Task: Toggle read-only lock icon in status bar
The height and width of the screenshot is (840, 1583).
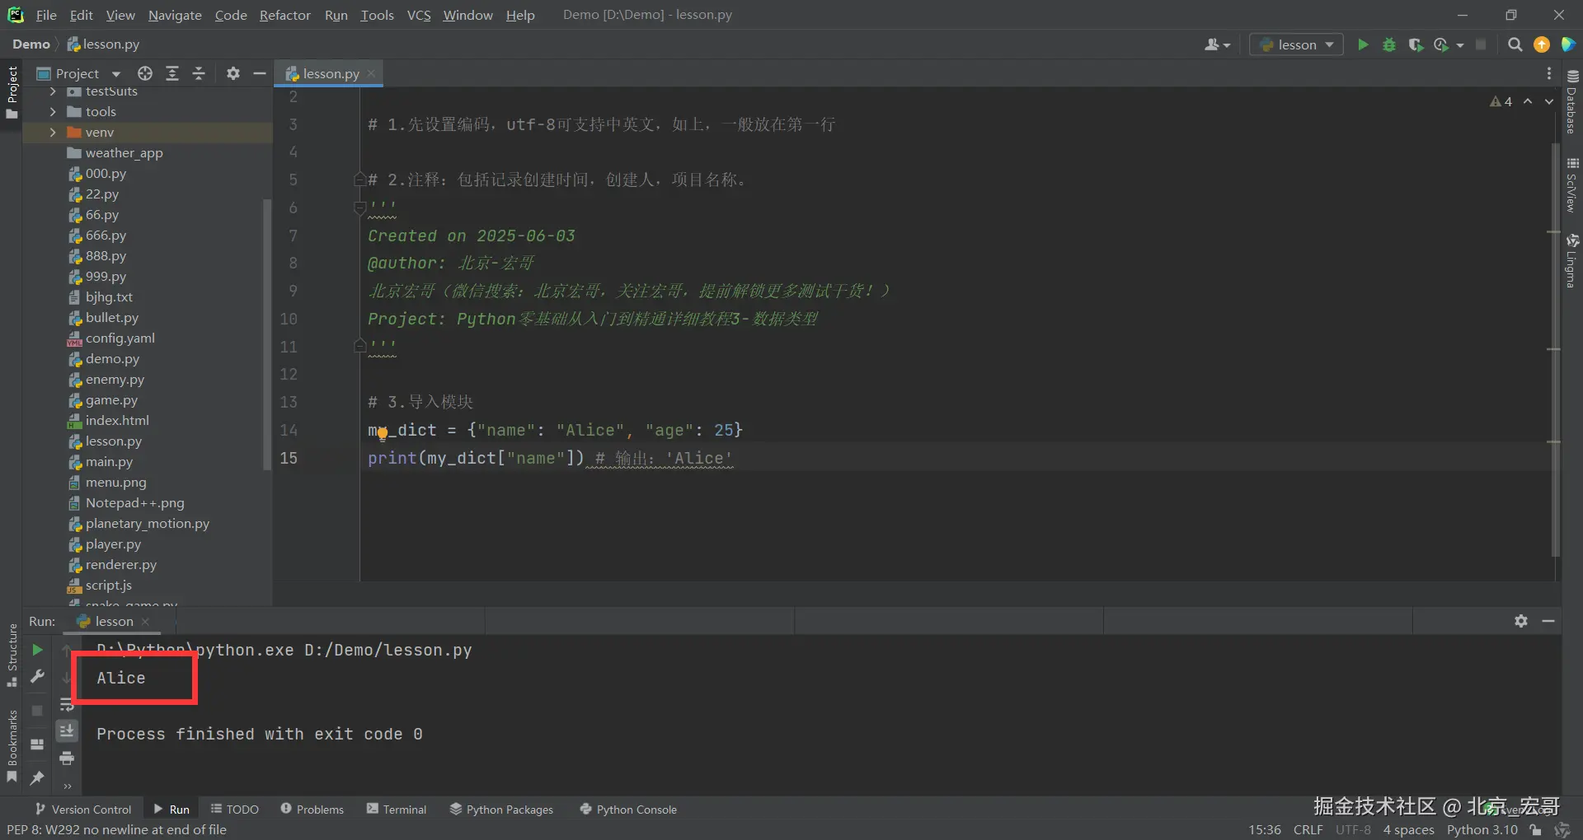Action: [x=1535, y=829]
